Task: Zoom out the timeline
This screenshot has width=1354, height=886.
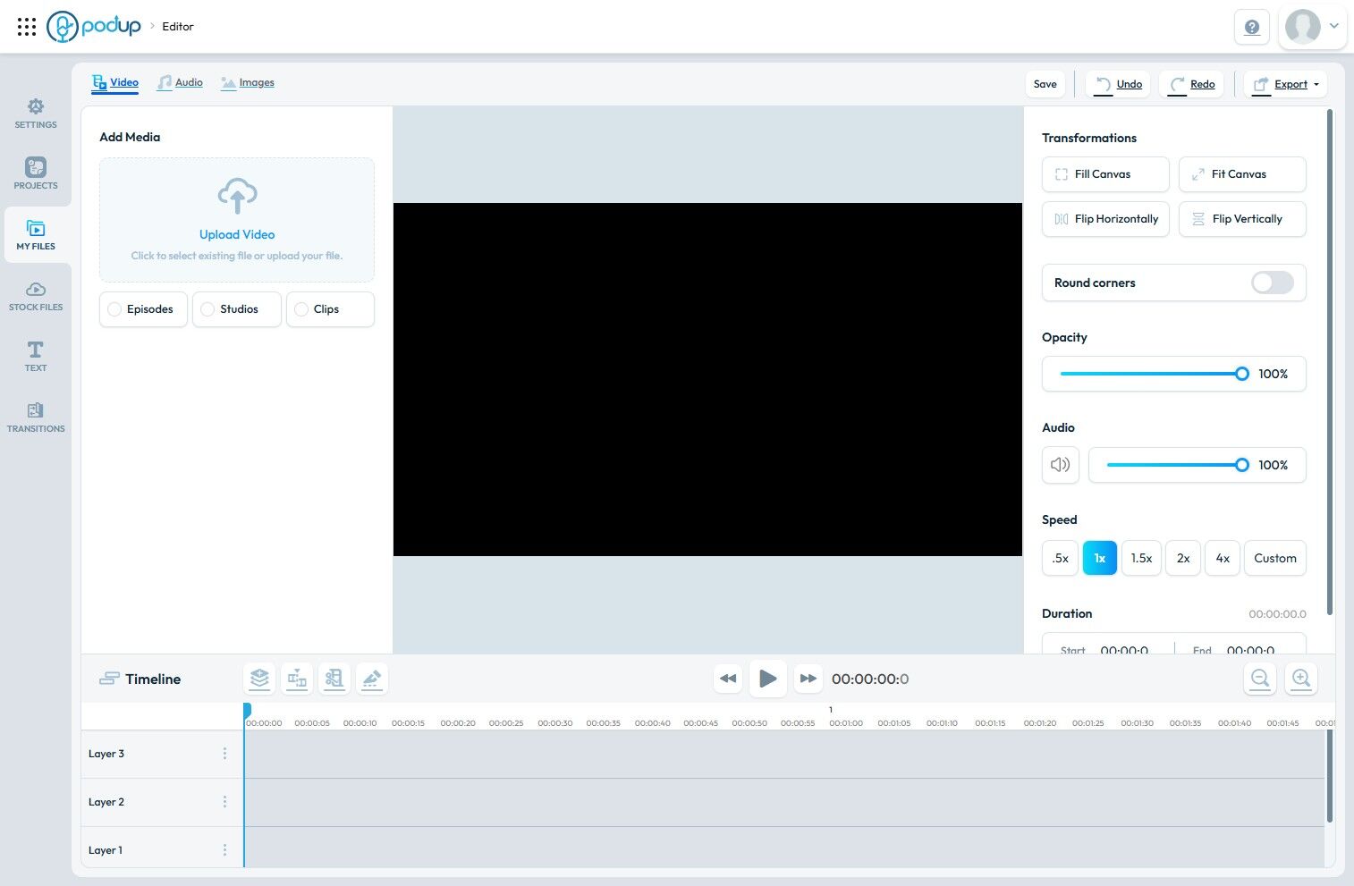Action: pos(1260,679)
